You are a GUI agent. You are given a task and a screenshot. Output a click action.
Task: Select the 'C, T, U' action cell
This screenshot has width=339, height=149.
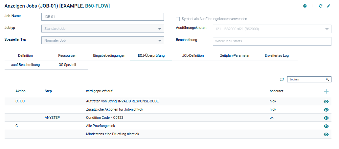(x=20, y=101)
